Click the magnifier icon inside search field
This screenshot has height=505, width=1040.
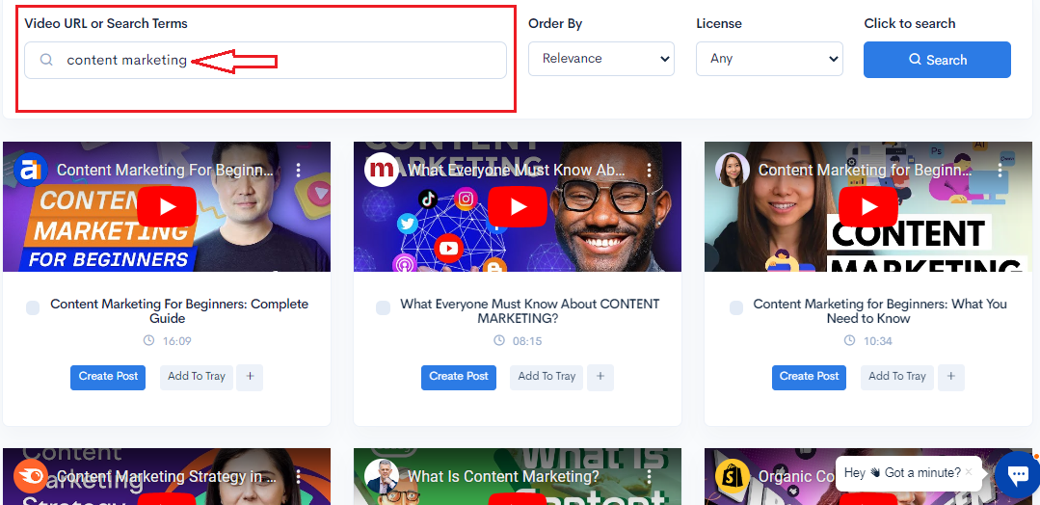46,60
